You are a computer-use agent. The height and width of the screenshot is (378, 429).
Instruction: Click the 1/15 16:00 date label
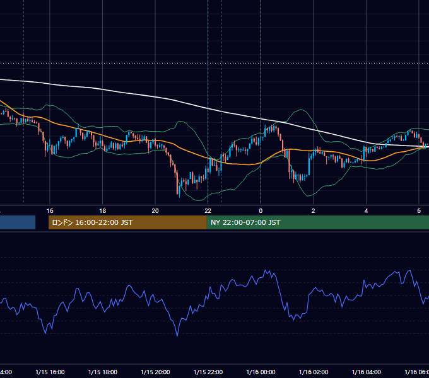(50, 372)
